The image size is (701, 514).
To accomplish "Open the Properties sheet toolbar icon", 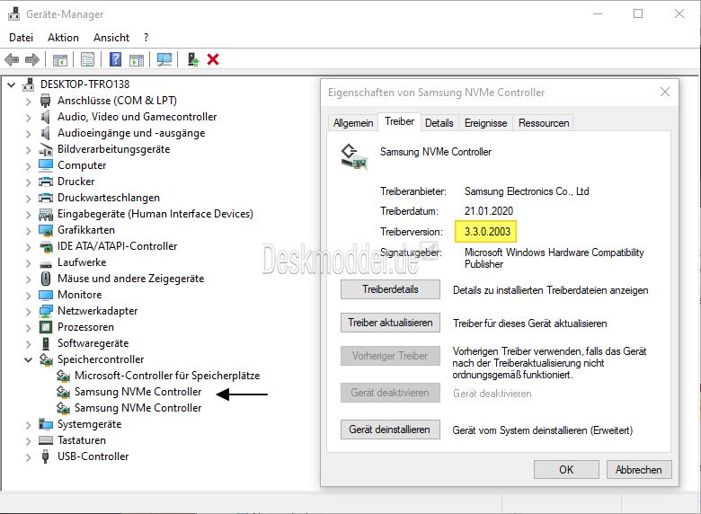I will pyautogui.click(x=88, y=59).
